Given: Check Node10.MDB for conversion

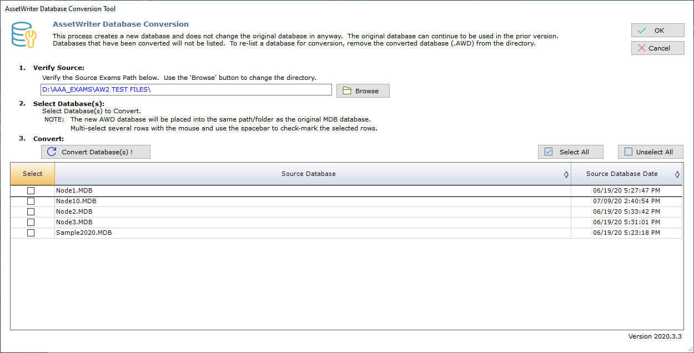Looking at the screenshot, I should tap(31, 201).
